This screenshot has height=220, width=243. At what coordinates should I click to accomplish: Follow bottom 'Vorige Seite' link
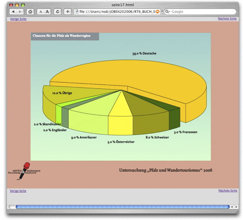pos(18,191)
